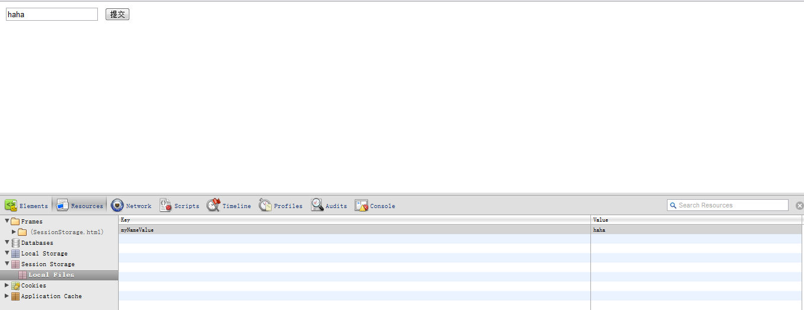Viewport: 804px width, 310px height.
Task: Open the Console panel icon
Action: [361, 205]
